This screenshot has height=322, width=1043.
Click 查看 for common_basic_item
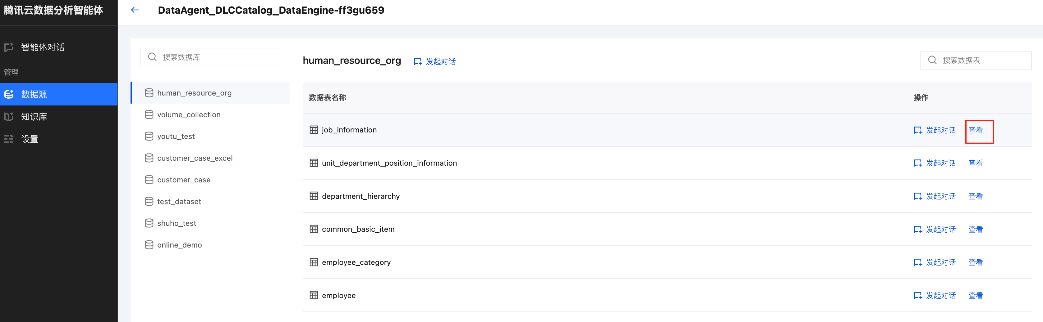tap(975, 230)
